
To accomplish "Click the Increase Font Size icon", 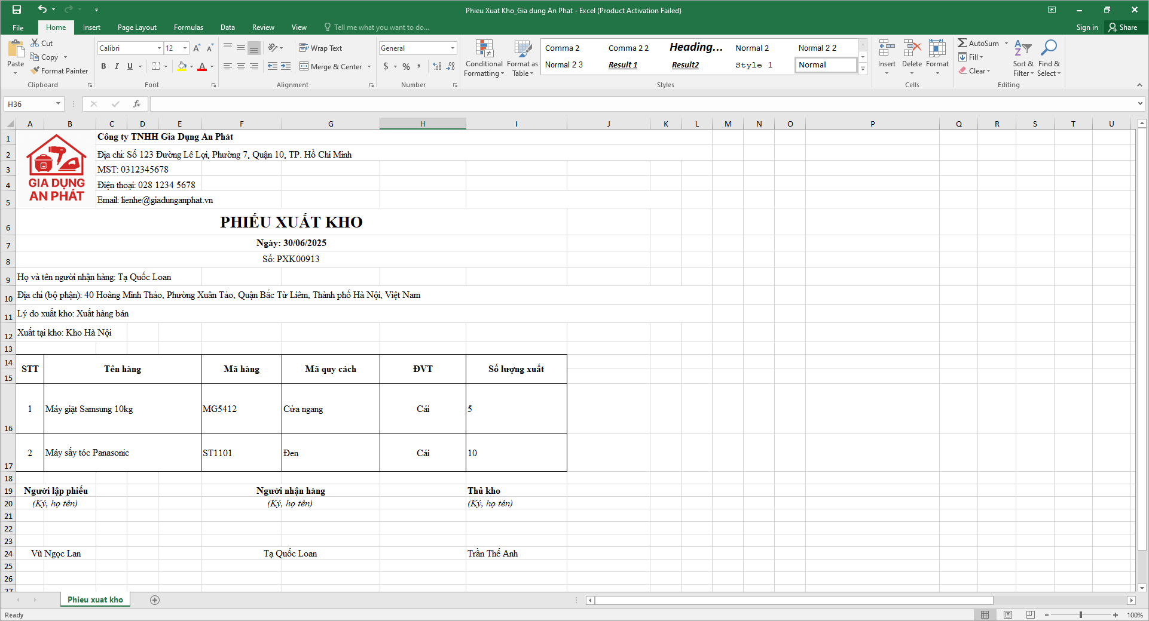I will coord(197,48).
